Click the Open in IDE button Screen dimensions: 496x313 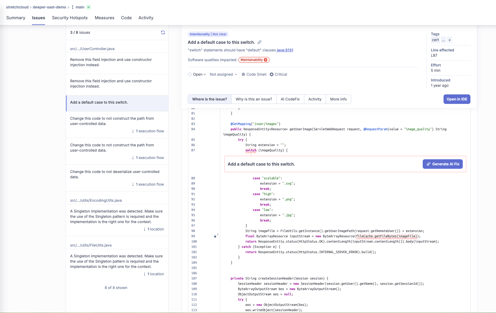(x=457, y=99)
